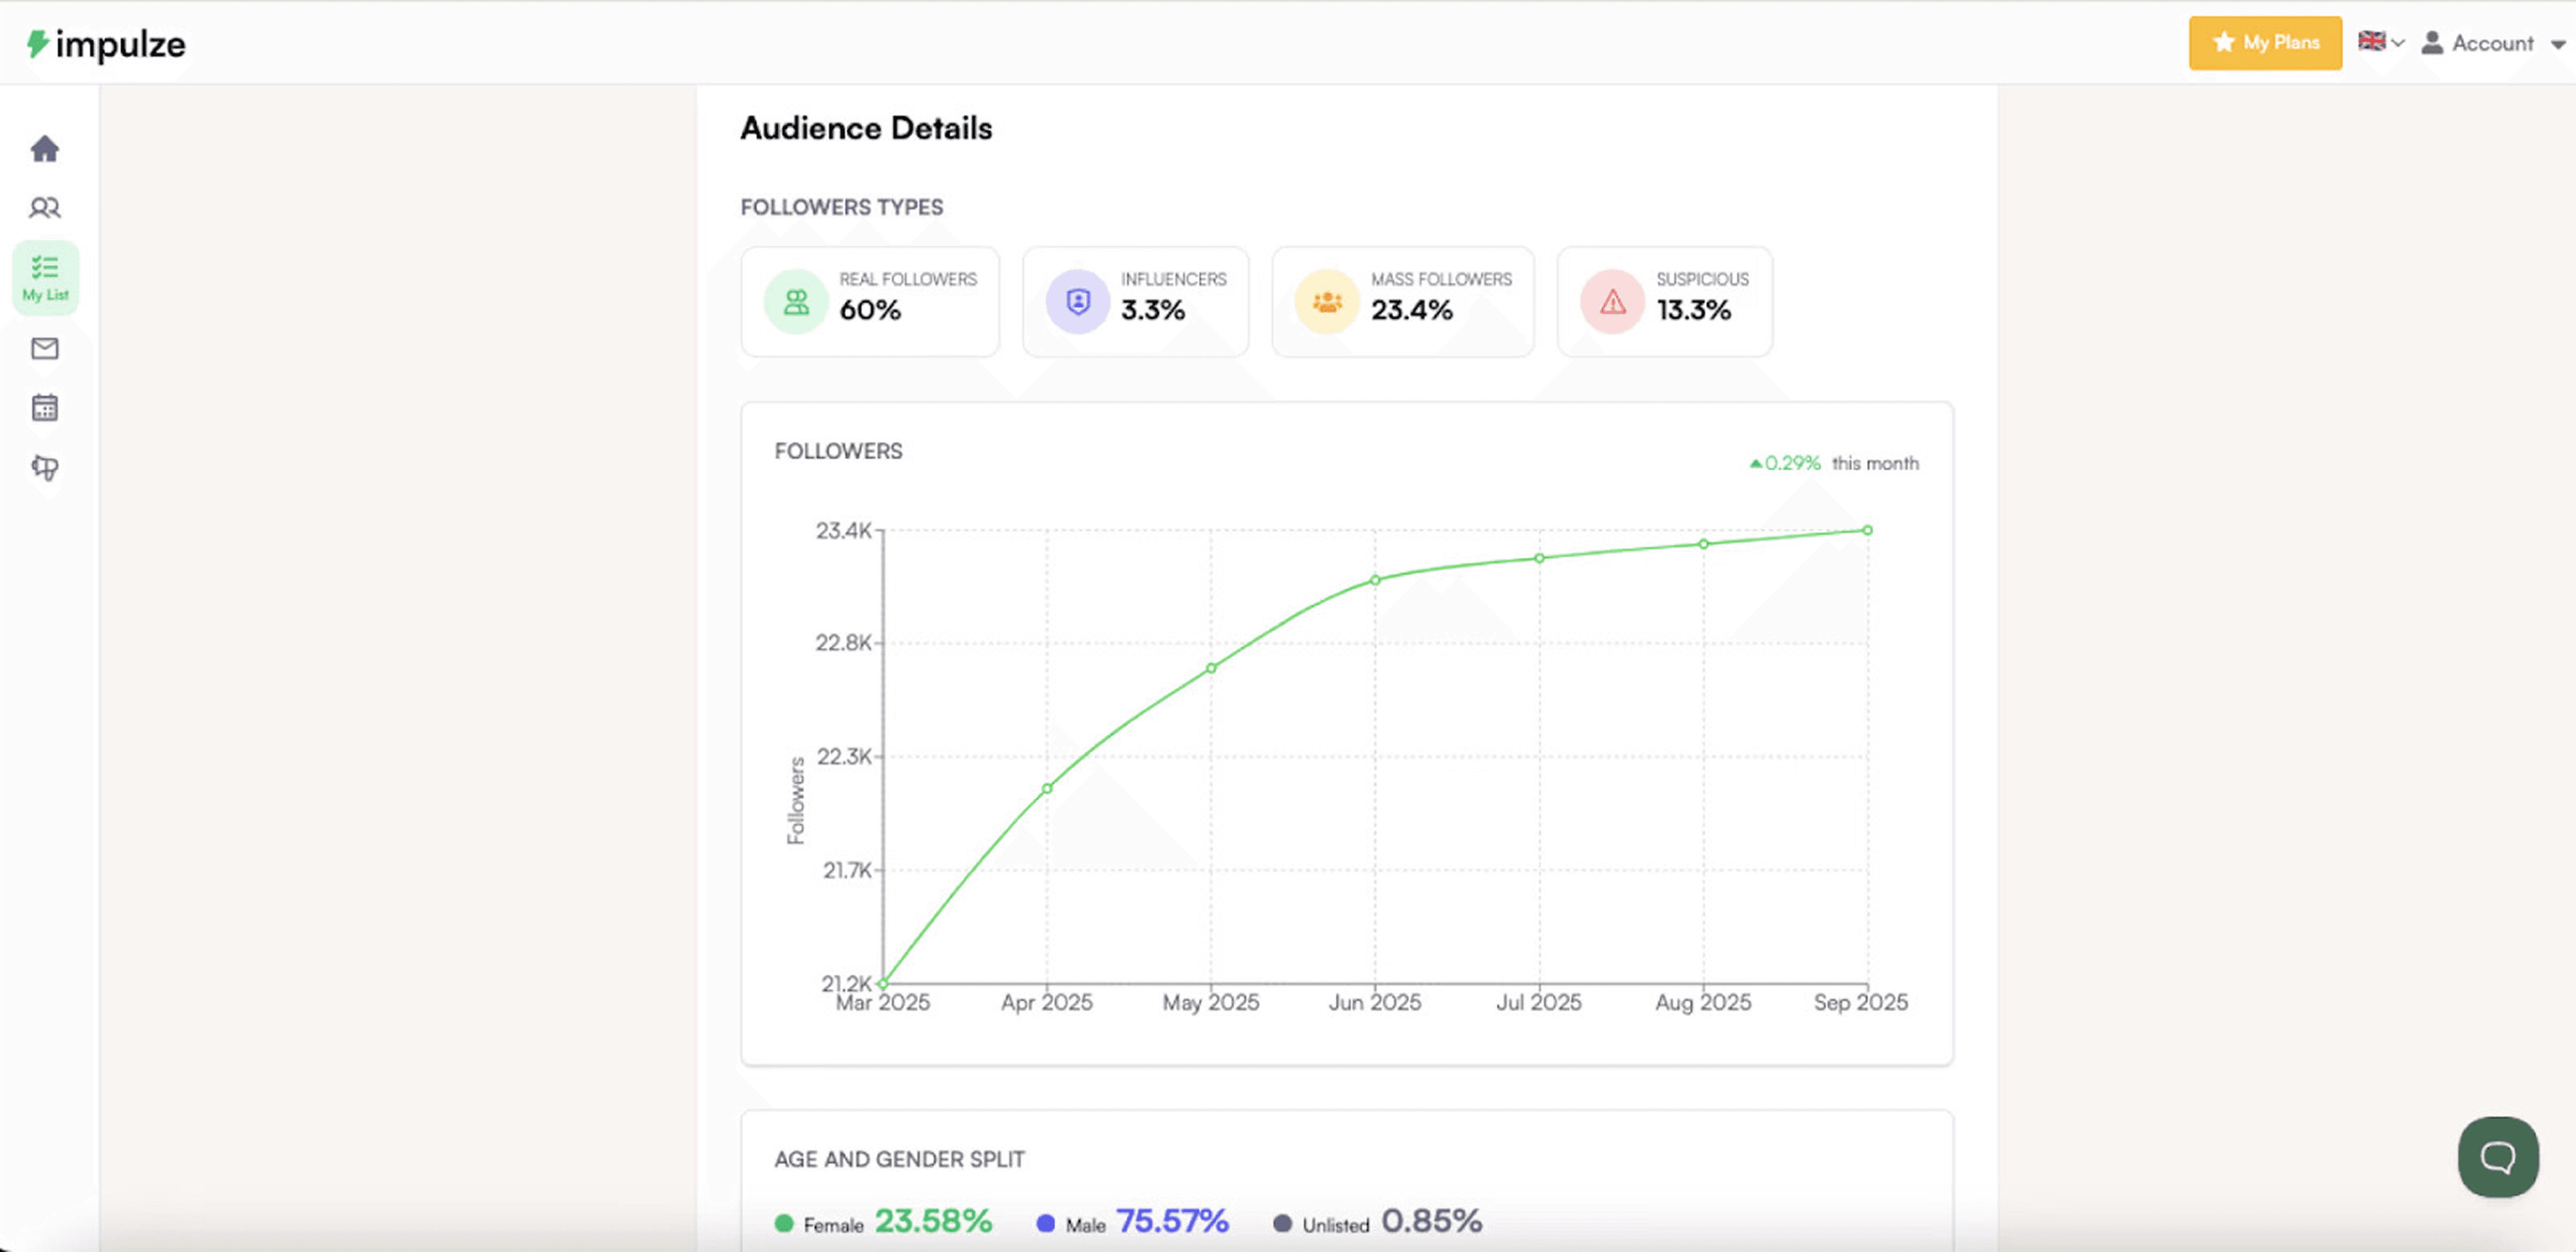Click the Account user icon
This screenshot has width=2576, height=1252.
[x=2432, y=43]
